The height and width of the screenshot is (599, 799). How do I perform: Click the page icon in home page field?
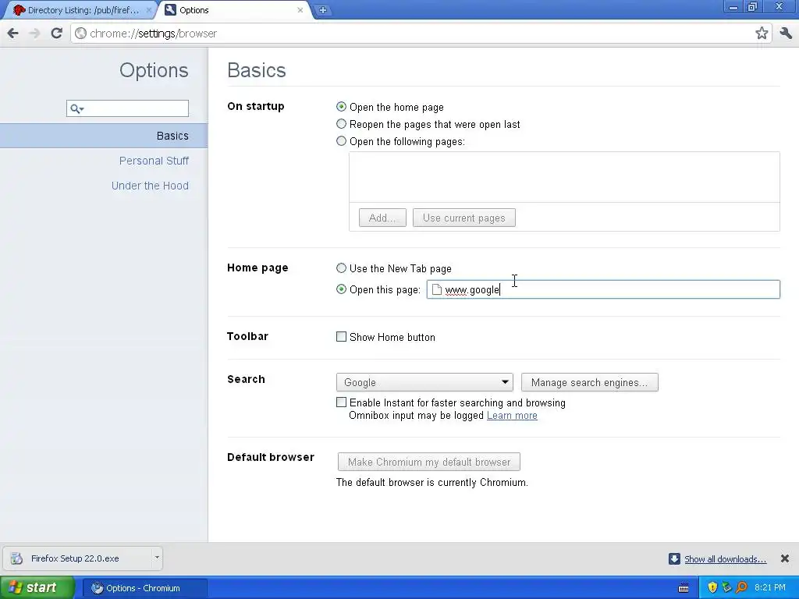pyautogui.click(x=437, y=289)
